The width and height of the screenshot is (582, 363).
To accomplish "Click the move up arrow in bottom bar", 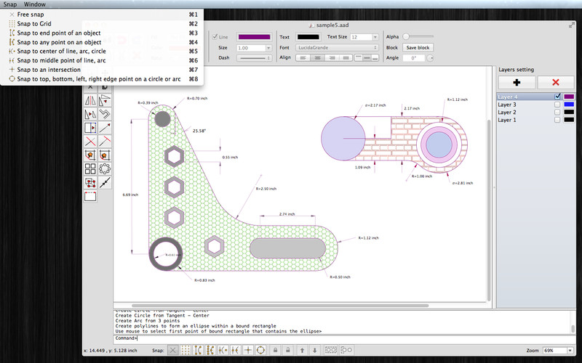I will tap(302, 350).
